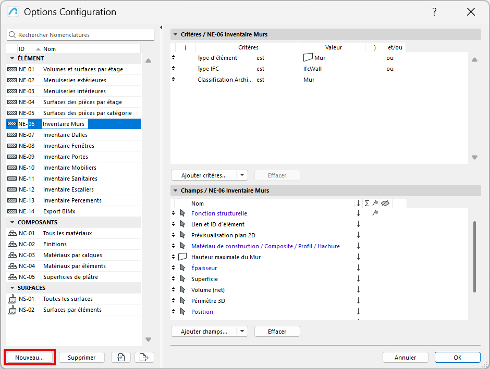Click the Nouveau... button
The height and width of the screenshot is (369, 490).
(x=30, y=358)
